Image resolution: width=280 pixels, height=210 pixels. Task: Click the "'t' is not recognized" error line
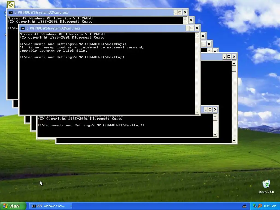point(82,47)
